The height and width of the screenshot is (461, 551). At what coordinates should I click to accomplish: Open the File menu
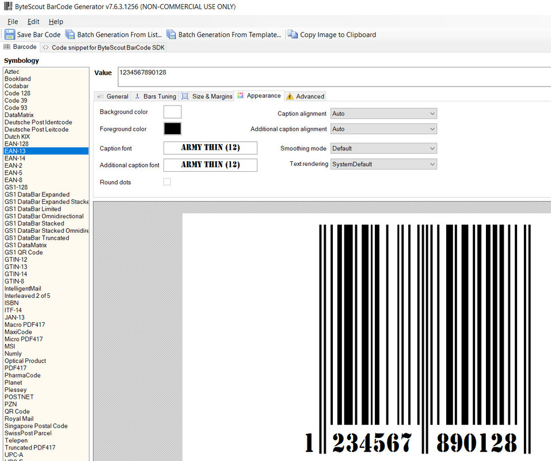[13, 21]
